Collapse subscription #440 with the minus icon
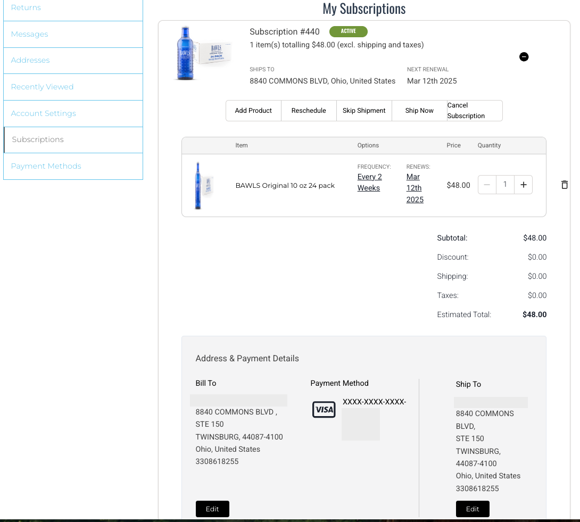Viewport: 580px width, 522px height. click(x=524, y=56)
